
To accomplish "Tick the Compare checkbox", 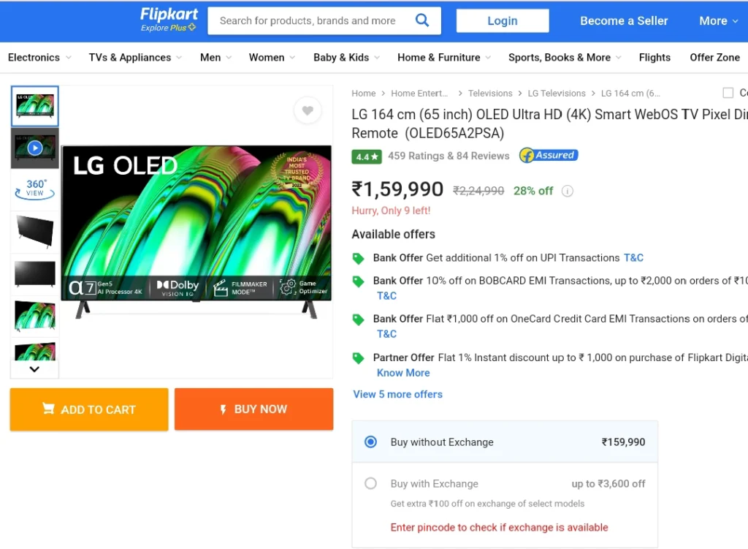I will point(728,93).
